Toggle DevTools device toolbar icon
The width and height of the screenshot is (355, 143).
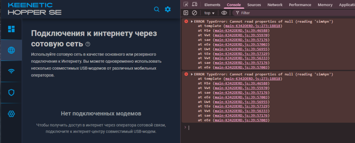(x=195, y=4)
